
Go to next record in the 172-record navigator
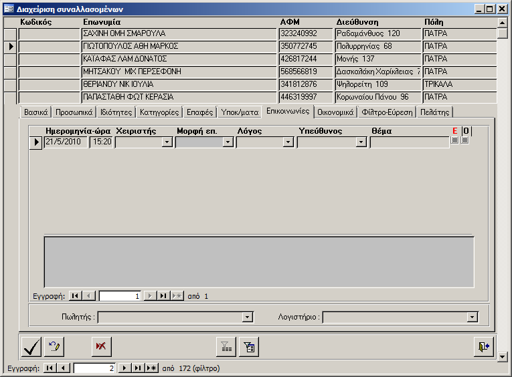(x=124, y=368)
